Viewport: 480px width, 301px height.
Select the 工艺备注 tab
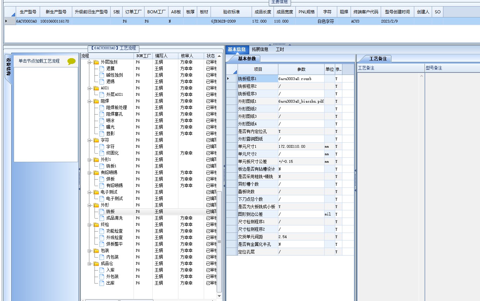378,58
